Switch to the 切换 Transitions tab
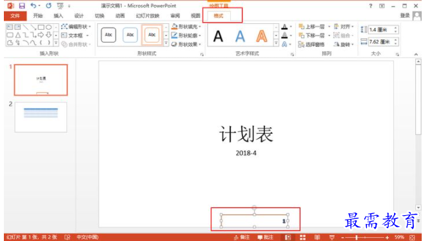 [99, 16]
